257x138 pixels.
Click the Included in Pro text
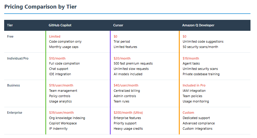point(194,85)
